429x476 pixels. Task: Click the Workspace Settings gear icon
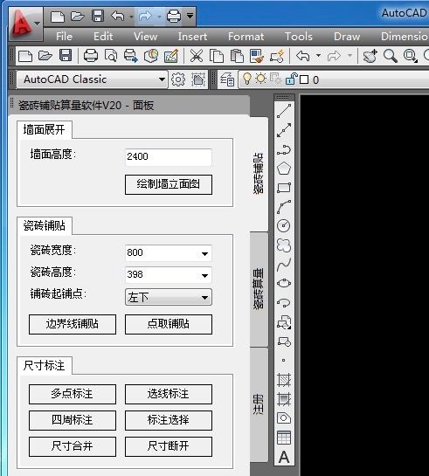pos(178,79)
